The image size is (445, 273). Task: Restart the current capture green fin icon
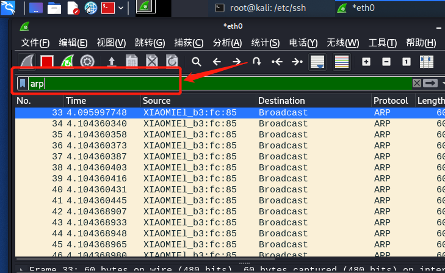(67, 62)
